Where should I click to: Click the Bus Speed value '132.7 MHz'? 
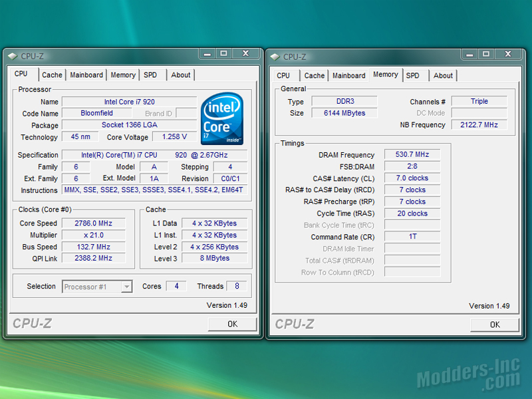click(93, 247)
